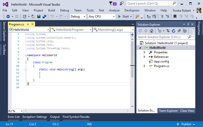Click the Publish button in status bar

[x=186, y=124]
